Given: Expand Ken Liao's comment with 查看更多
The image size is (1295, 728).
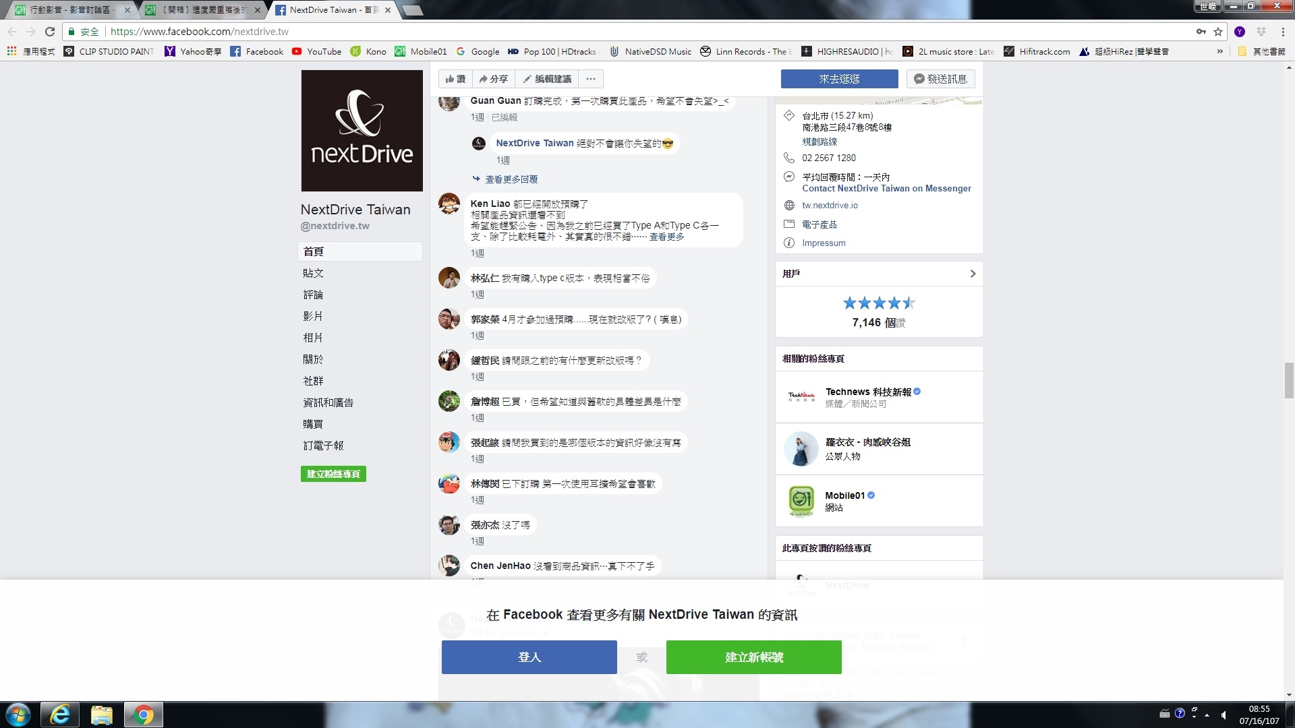Looking at the screenshot, I should pyautogui.click(x=666, y=237).
